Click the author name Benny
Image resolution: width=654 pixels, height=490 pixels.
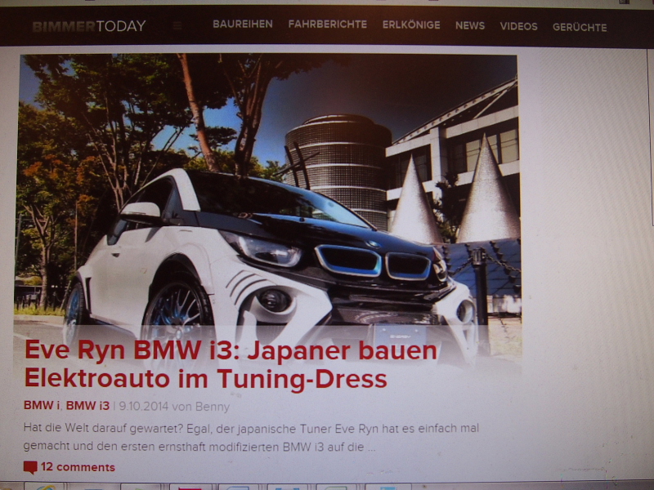click(x=213, y=407)
